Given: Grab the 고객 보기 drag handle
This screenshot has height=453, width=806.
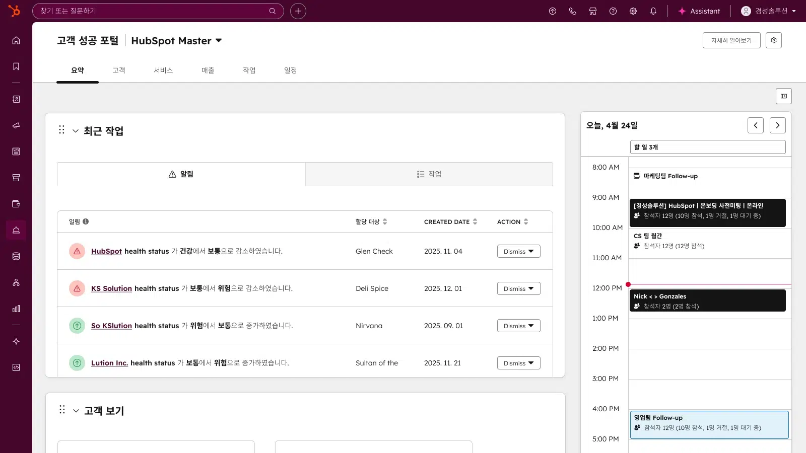Looking at the screenshot, I should tap(62, 410).
